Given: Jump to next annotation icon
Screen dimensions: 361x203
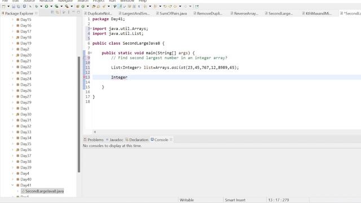Looking at the screenshot, I should [146, 6].
